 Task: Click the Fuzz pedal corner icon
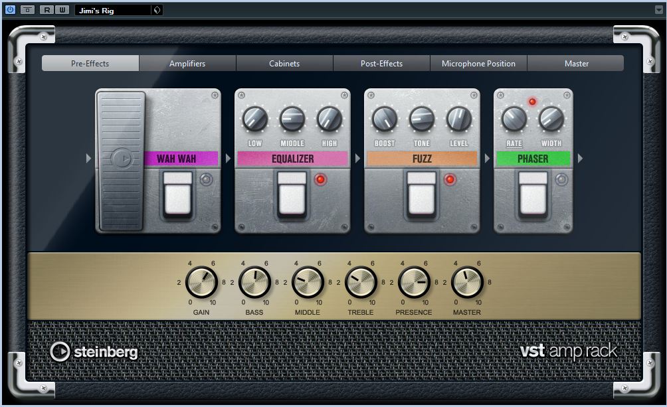tap(473, 95)
